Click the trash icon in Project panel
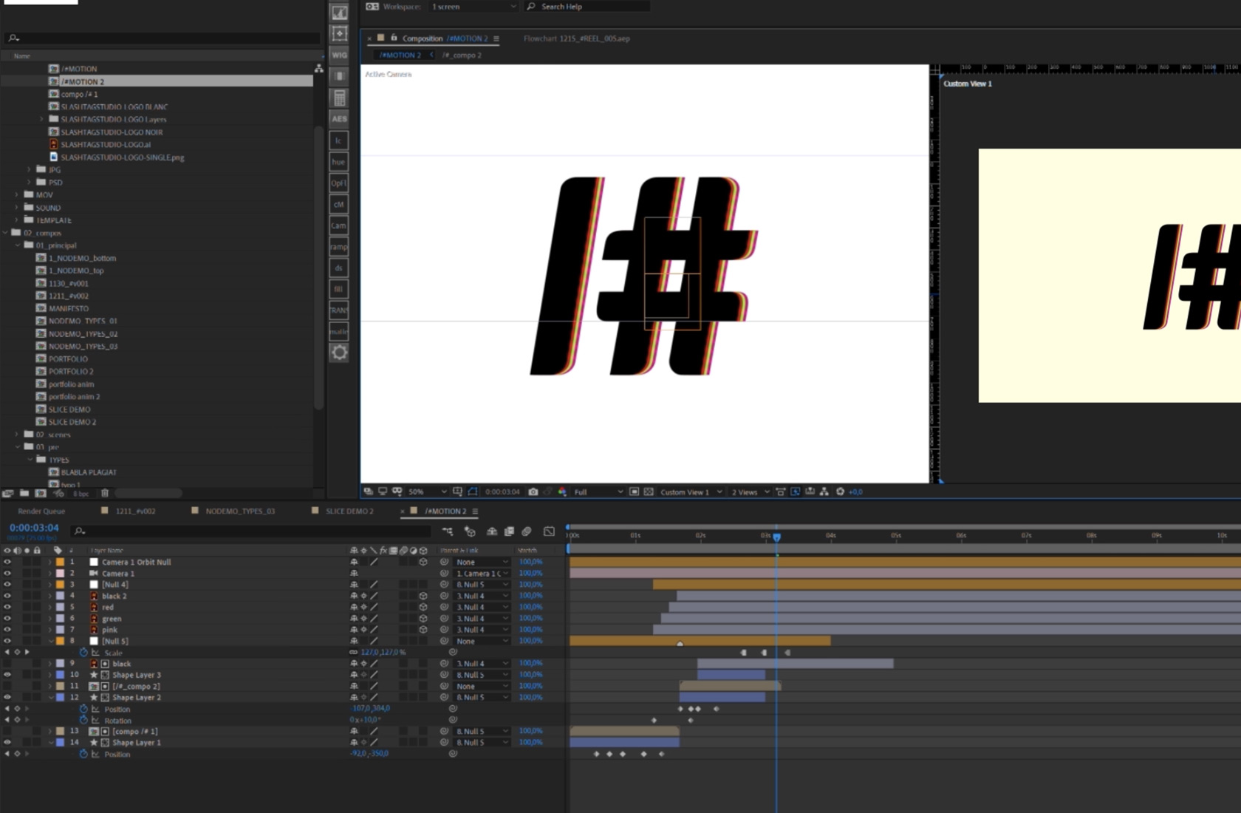Screen dimensions: 1241x813 [105, 493]
